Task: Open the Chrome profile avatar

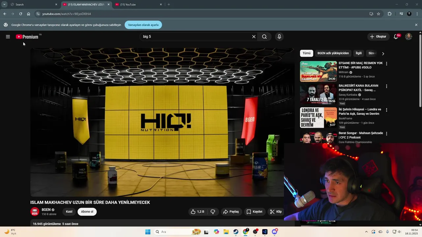Action: (x=409, y=14)
